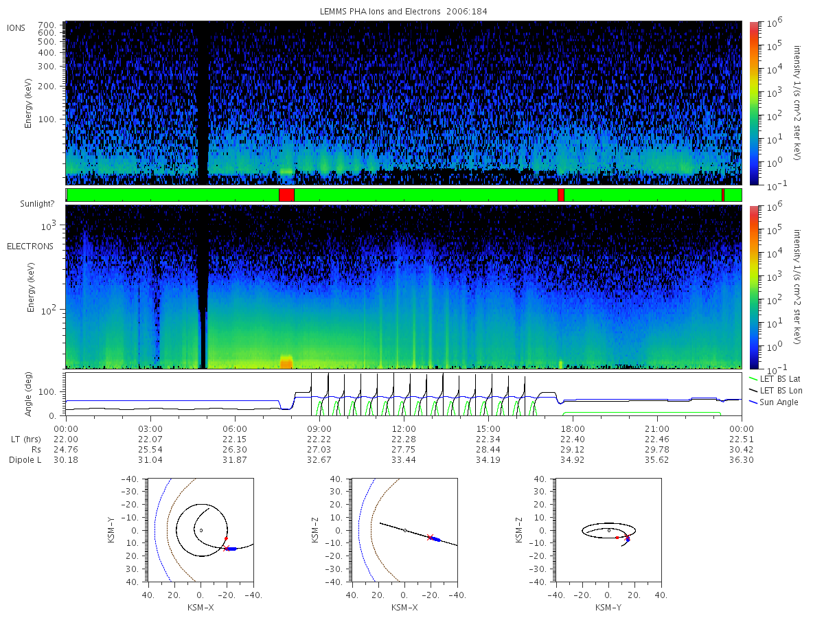
Task: Click the ELECTRONS panel label
Action: click(30, 246)
